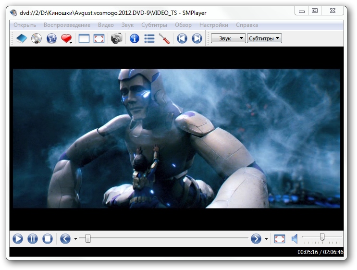Open the playlist list icon
The width and height of the screenshot is (357, 270).
(149, 39)
